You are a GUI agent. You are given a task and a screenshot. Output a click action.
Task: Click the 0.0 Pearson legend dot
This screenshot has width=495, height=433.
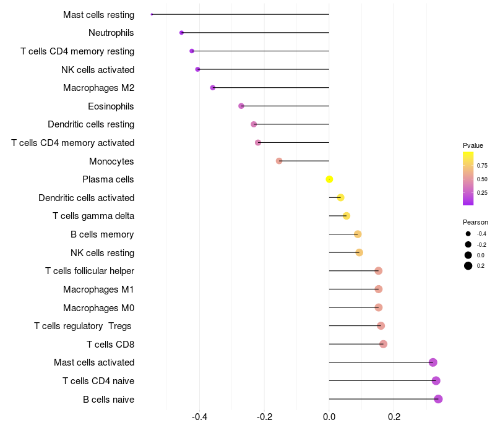tap(468, 255)
